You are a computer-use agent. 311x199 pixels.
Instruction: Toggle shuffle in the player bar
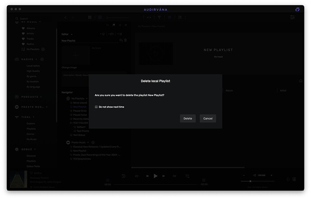click(174, 176)
